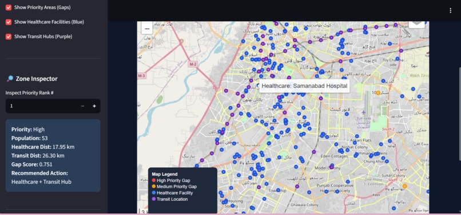461x215 pixels.
Task: Click the Model Colony map label
Action: (x=328, y=168)
